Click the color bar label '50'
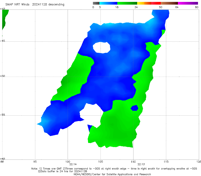 tap(161, 7)
